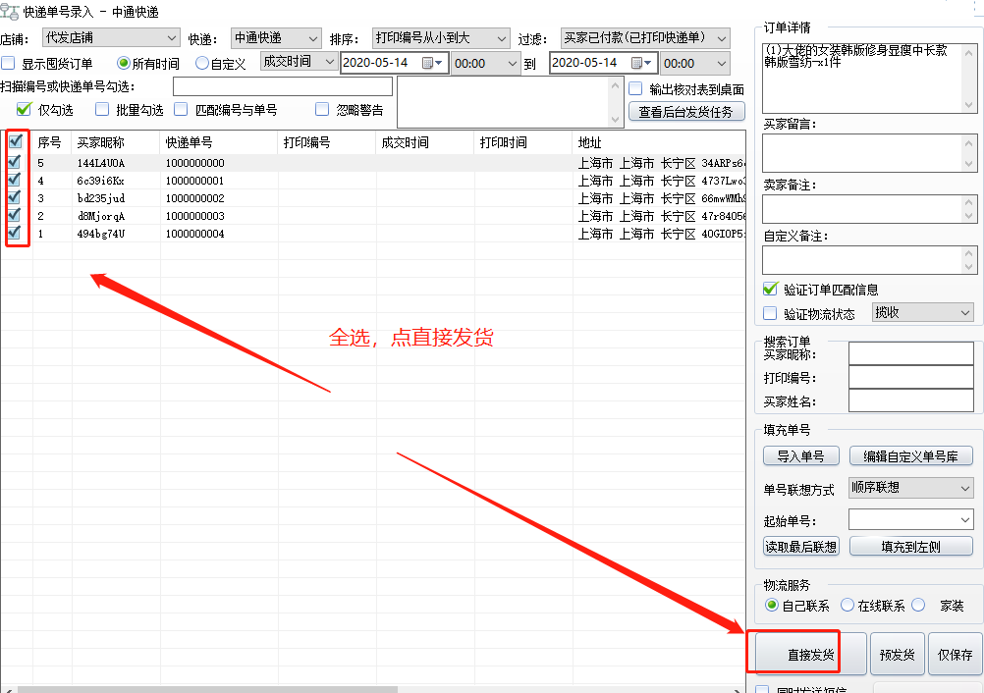Open the end date calendar picker

tap(641, 63)
